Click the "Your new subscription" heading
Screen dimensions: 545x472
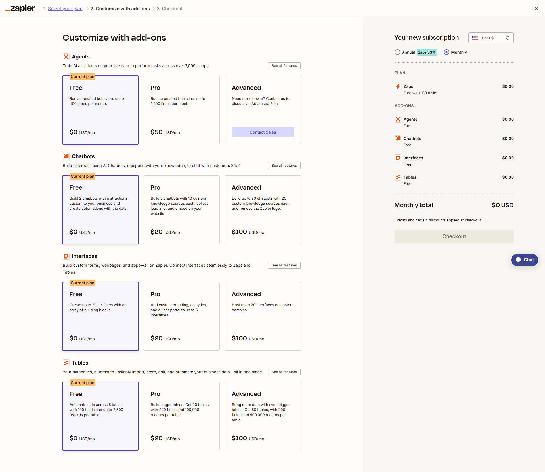pos(427,38)
